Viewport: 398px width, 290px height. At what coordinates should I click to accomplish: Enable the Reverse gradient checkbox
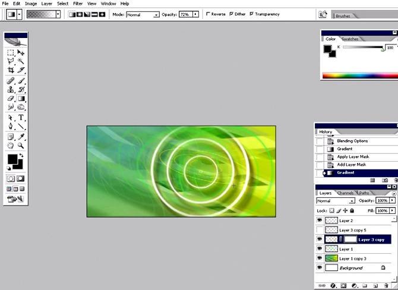207,14
